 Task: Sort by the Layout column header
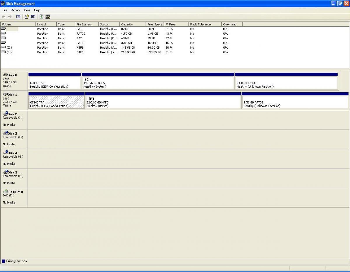pos(46,24)
